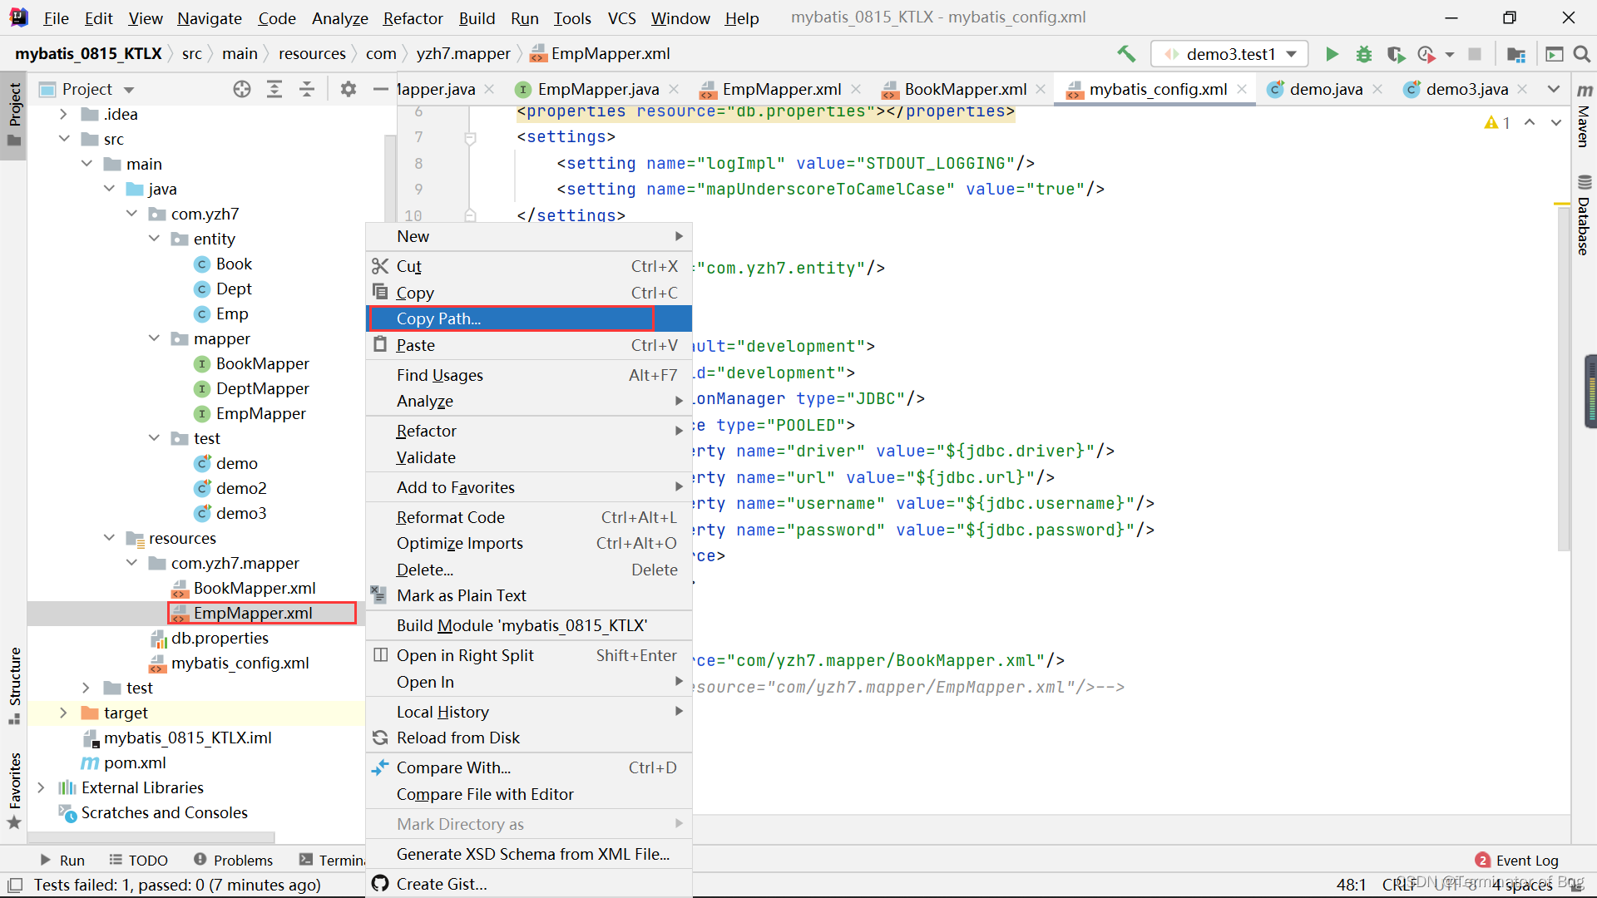Image resolution: width=1597 pixels, height=898 pixels.
Task: Open the Run Anything toolbar icon
Action: tap(1554, 54)
